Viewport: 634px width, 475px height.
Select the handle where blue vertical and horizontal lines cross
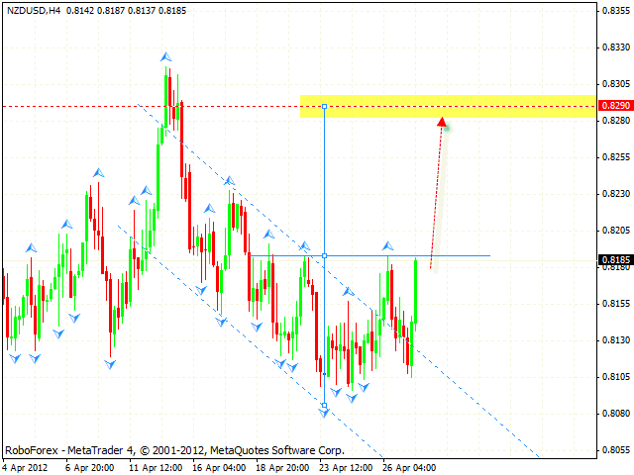coord(324,255)
